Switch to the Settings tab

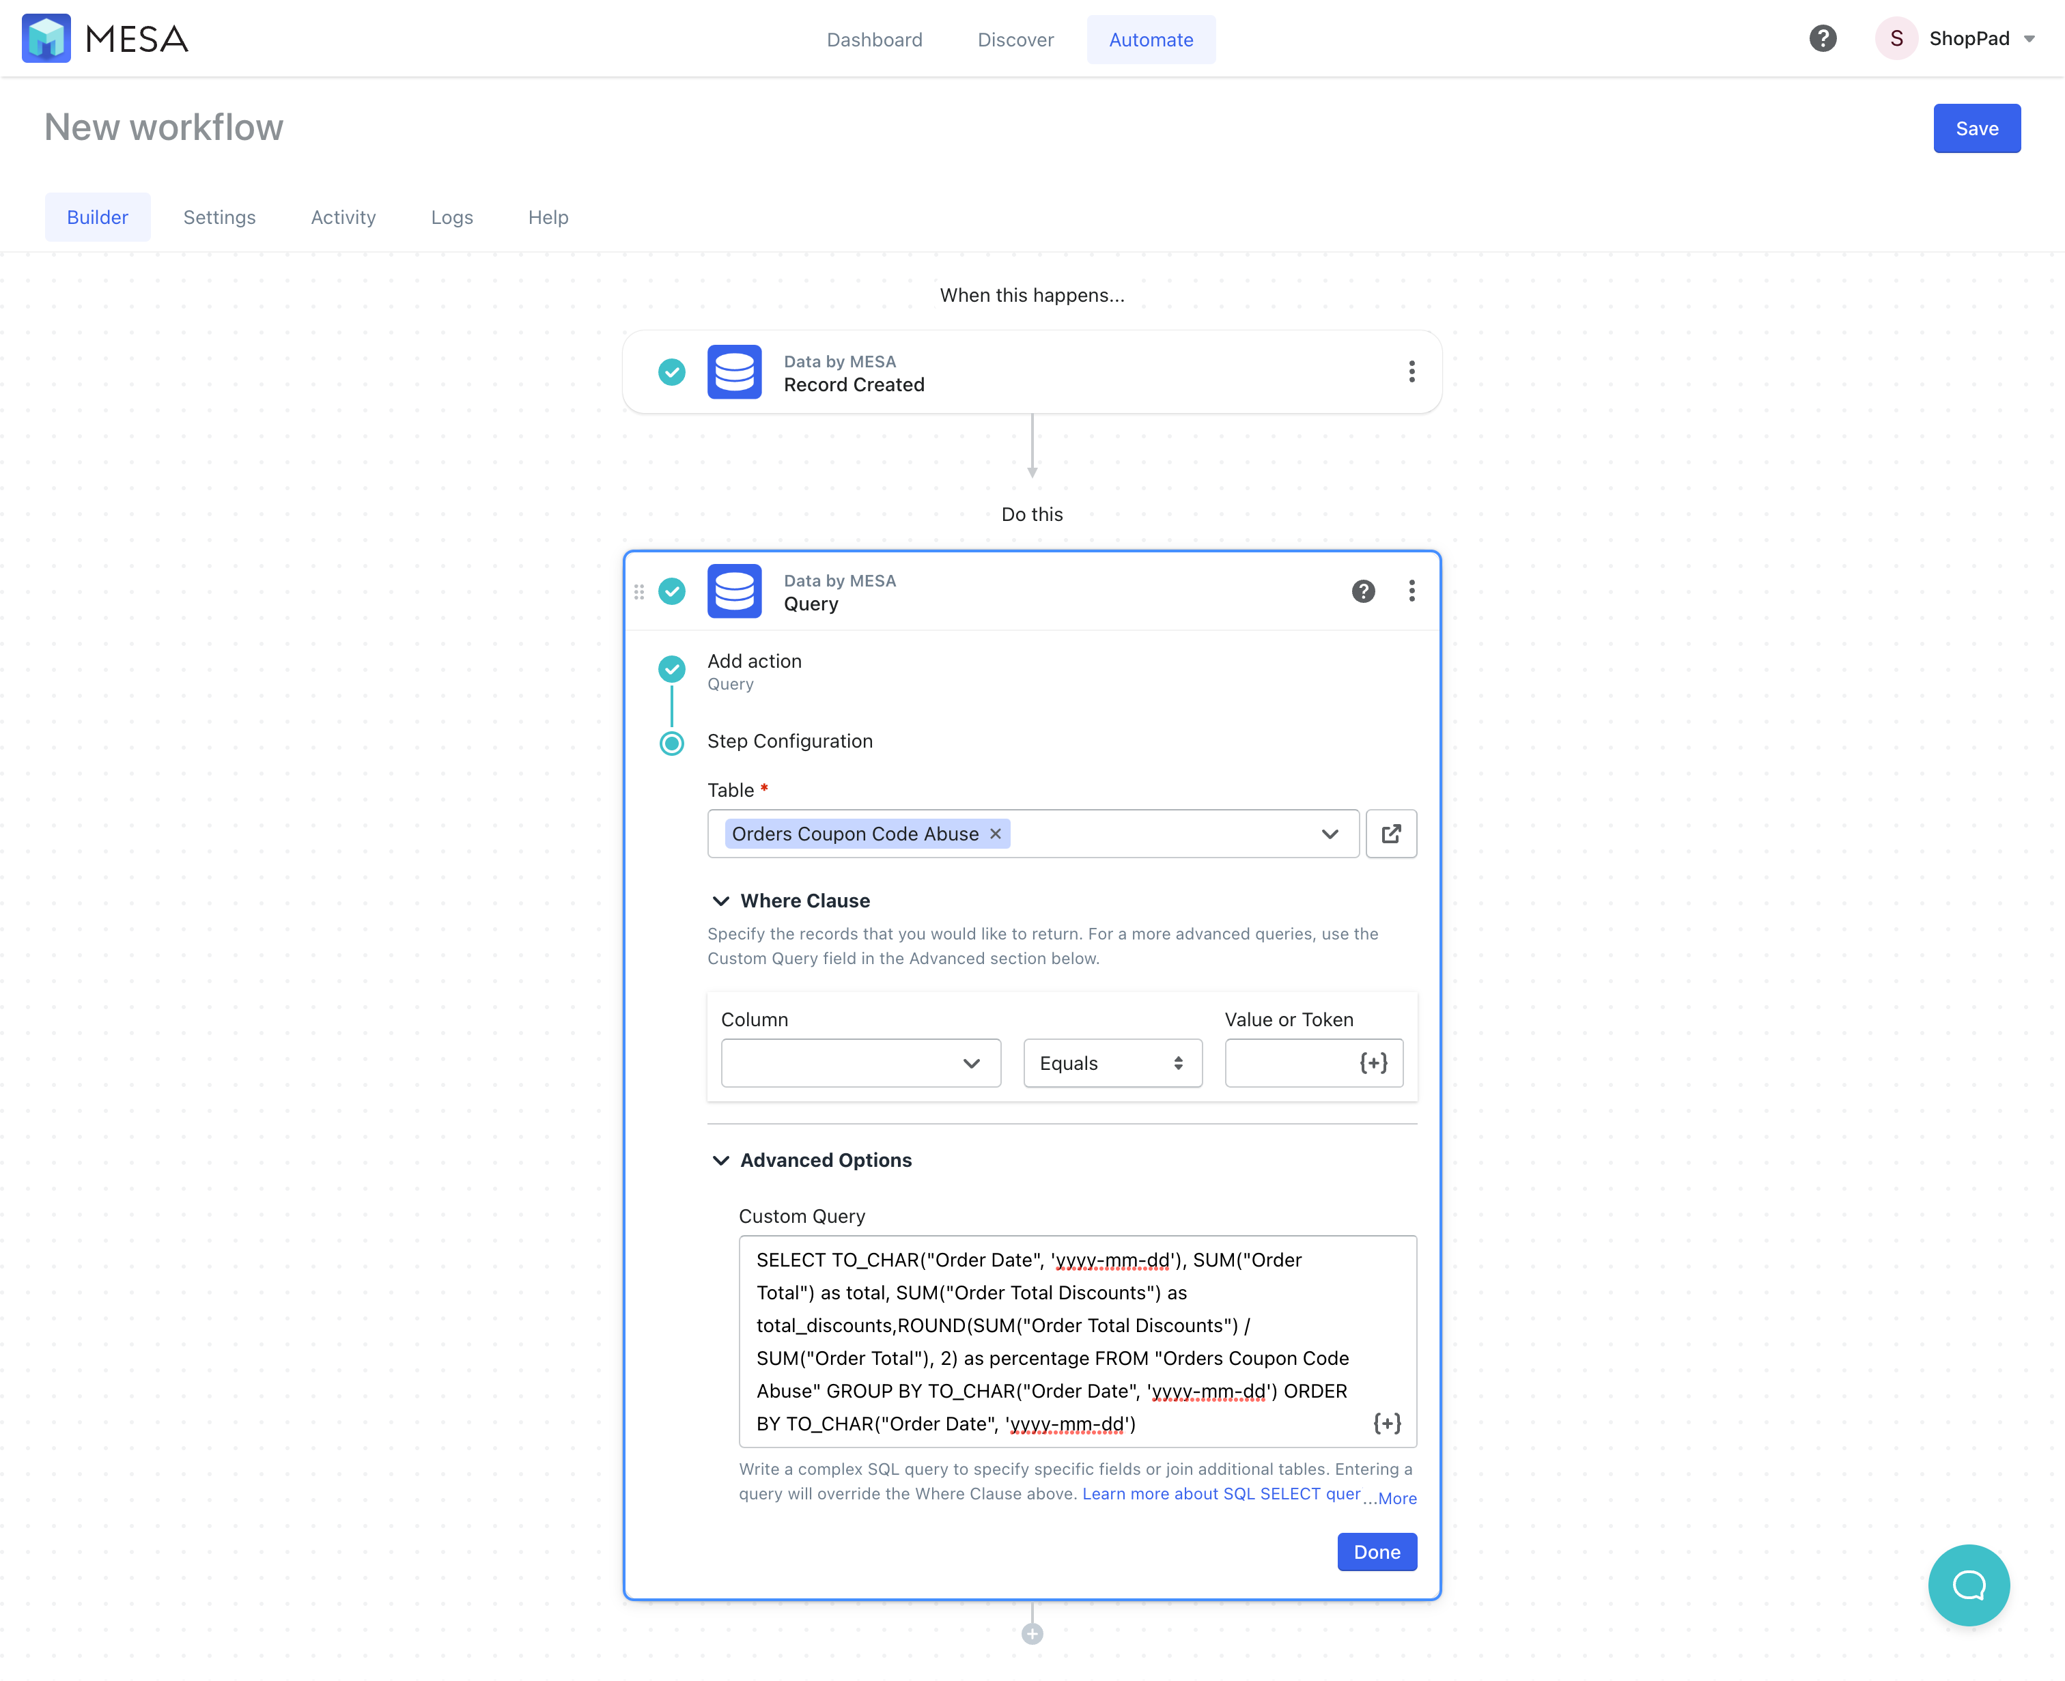pos(220,217)
